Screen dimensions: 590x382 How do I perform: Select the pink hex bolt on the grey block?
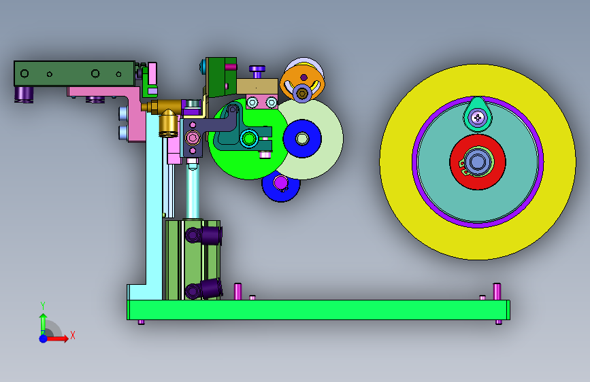pos(193,137)
